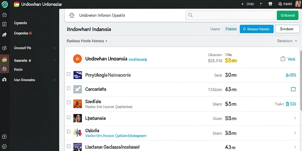Toggle the blue square box in Cancariatla row

(x=293, y=89)
